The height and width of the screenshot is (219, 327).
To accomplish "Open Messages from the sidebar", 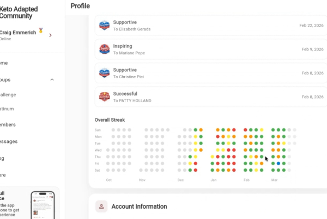I will (x=9, y=142).
